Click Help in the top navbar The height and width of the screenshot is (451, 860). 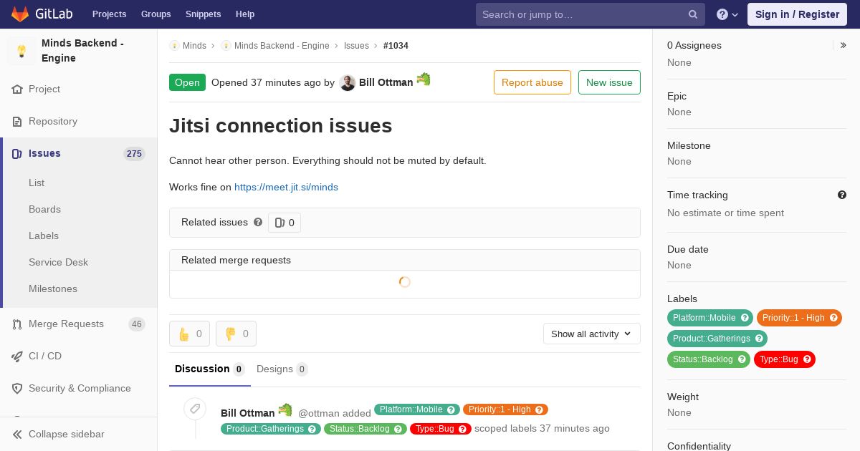point(245,14)
